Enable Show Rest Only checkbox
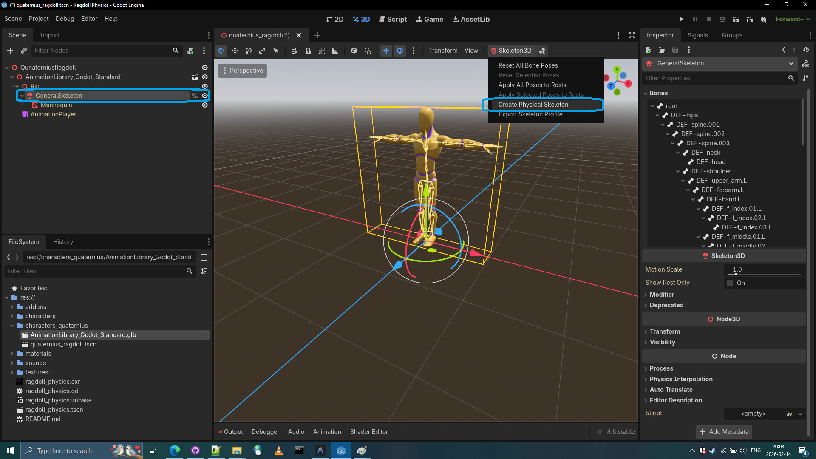 click(730, 283)
